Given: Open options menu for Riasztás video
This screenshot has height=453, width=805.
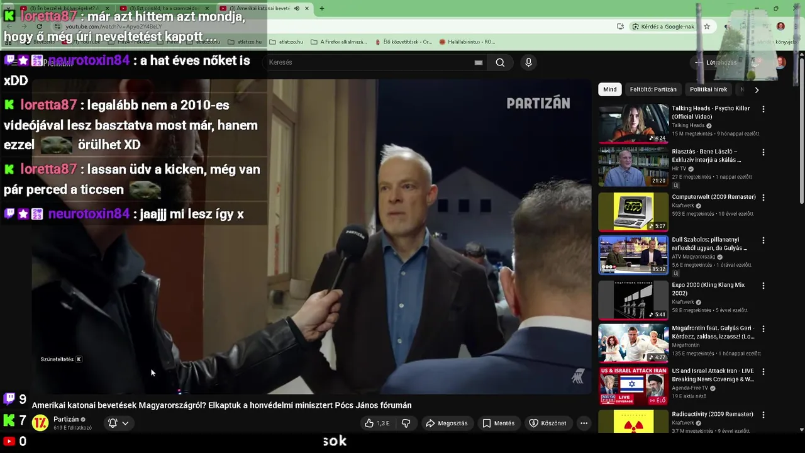Looking at the screenshot, I should tap(763, 152).
